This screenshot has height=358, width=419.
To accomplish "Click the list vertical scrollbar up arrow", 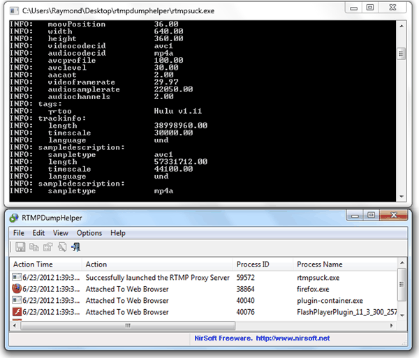I will (x=402, y=263).
